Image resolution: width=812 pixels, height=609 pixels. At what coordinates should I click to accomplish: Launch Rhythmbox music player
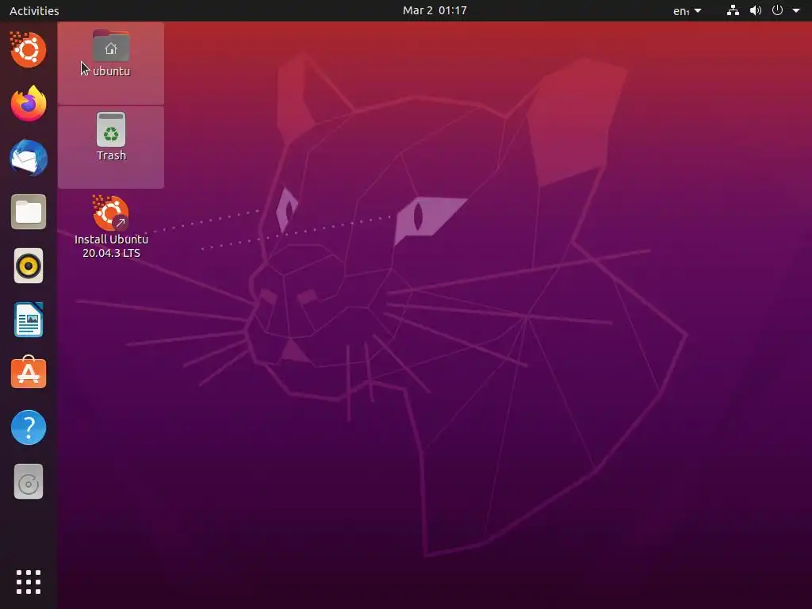tap(29, 266)
